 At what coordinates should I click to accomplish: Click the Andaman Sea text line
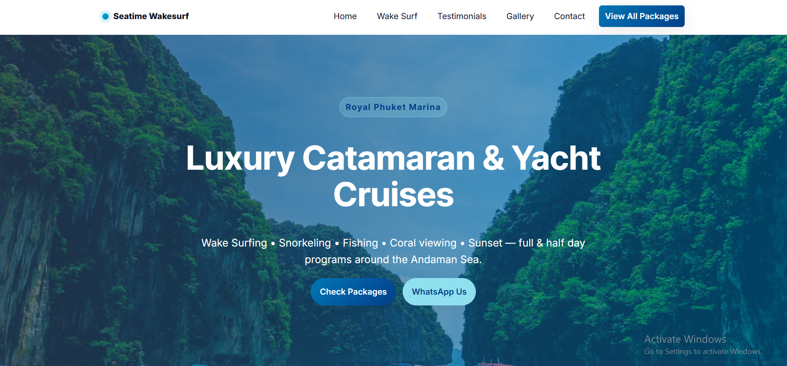(x=393, y=260)
